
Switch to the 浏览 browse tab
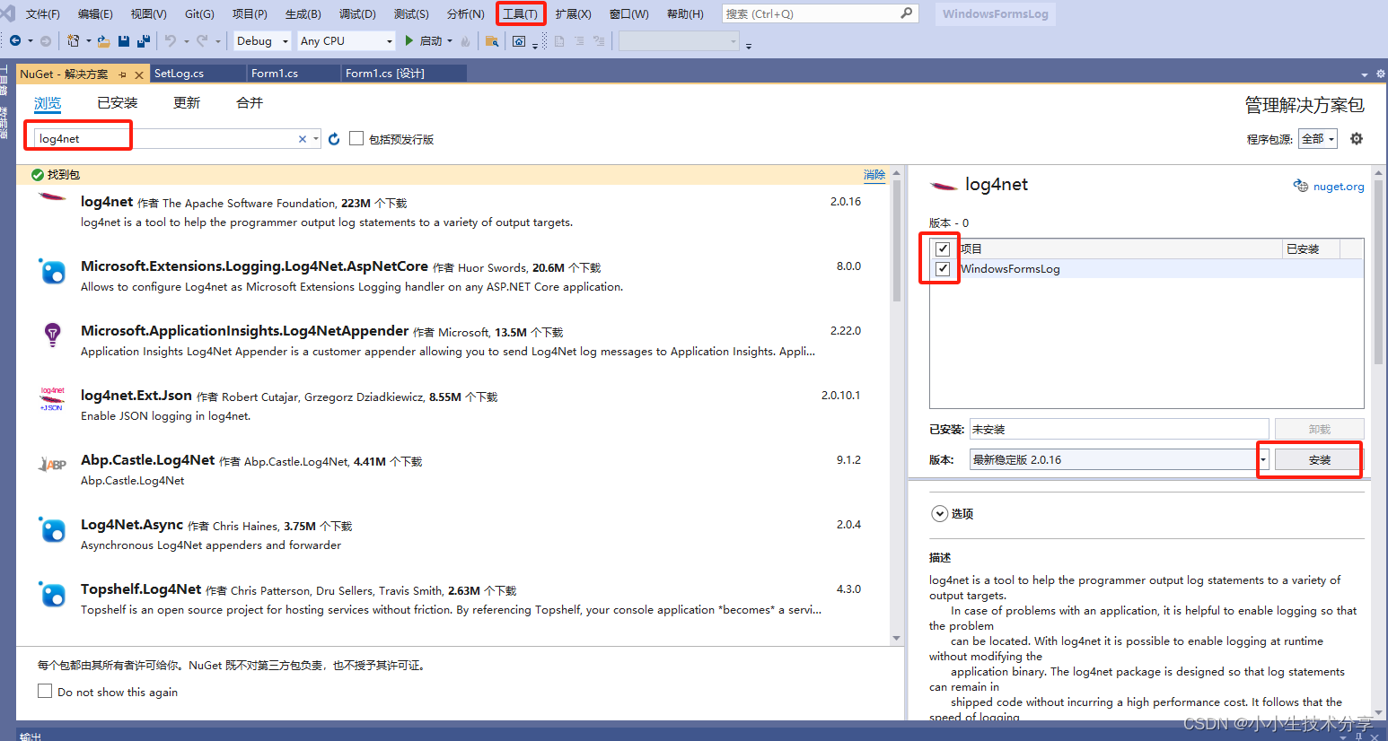[48, 103]
